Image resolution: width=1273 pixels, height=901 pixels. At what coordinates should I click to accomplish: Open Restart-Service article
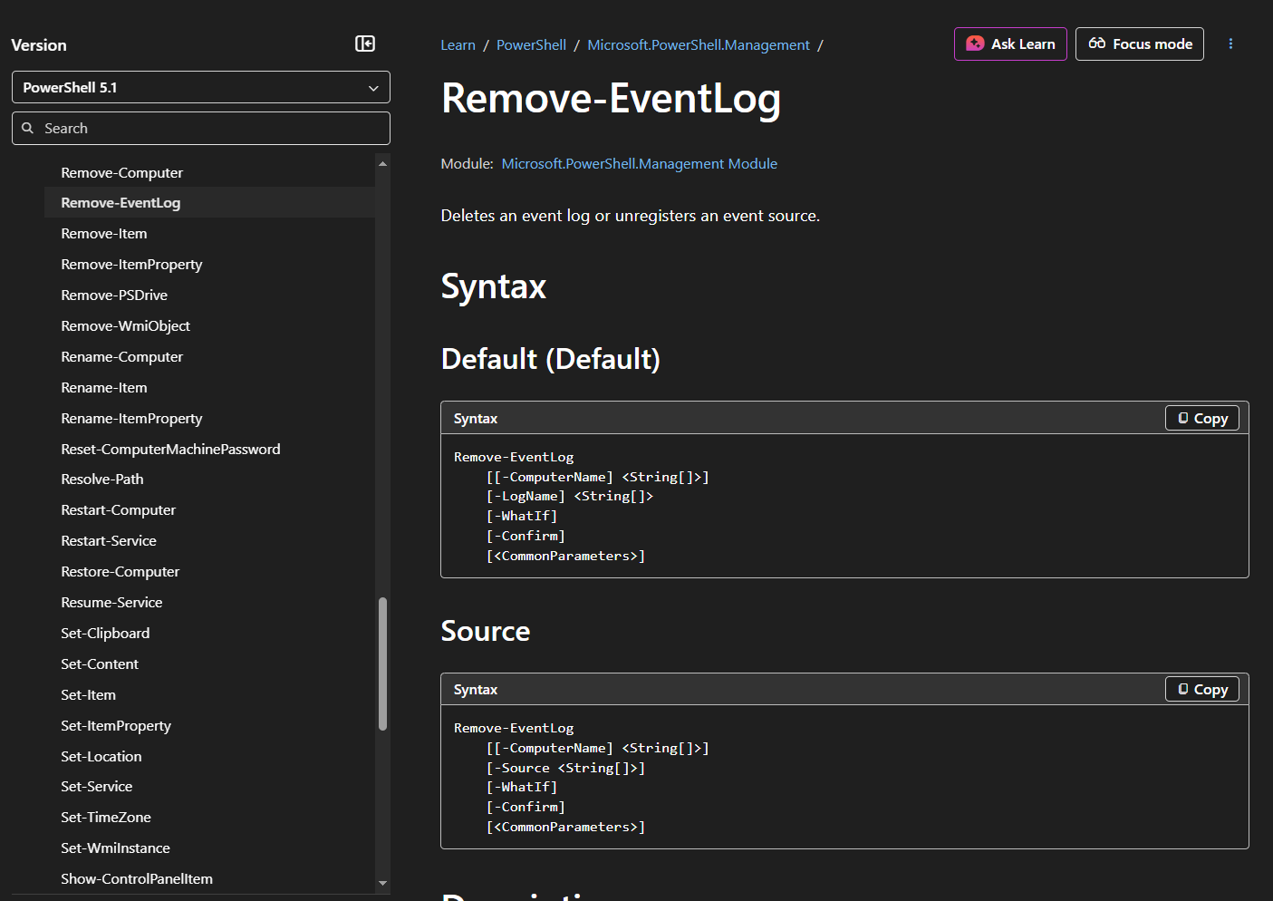coord(108,540)
